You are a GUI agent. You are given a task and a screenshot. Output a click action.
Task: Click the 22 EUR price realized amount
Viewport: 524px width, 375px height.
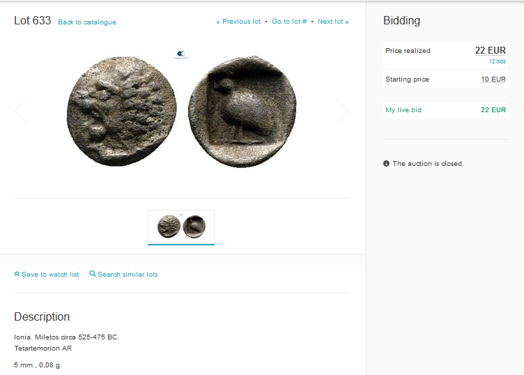[491, 50]
